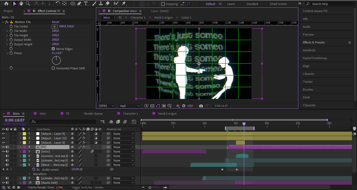This screenshot has height=190, width=357.
Task: Open the resolution dropdown showing Half
Action: (x=130, y=106)
